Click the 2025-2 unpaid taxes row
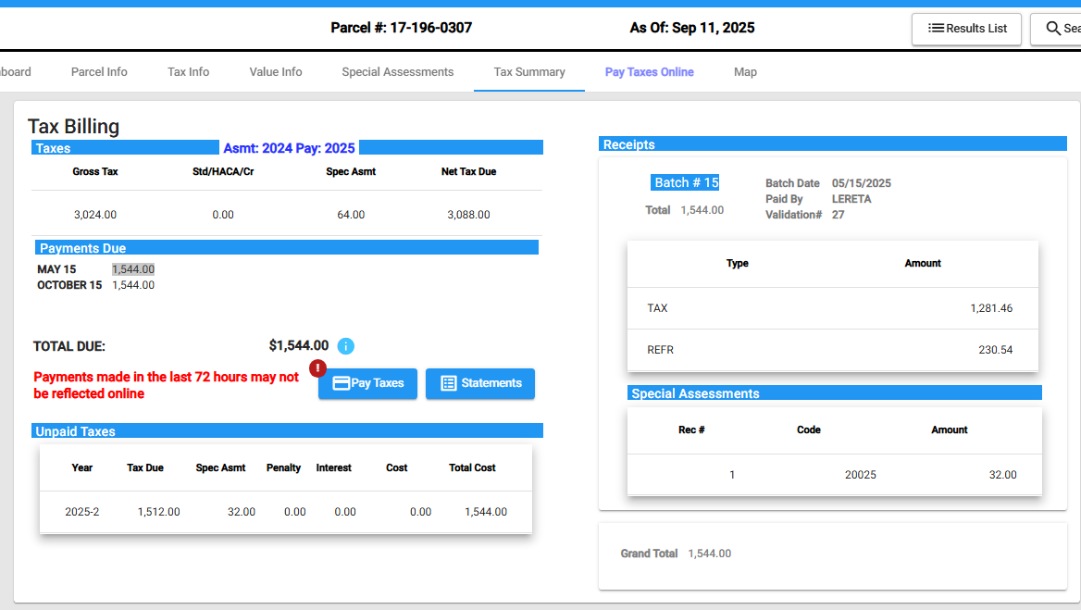The height and width of the screenshot is (610, 1081). tap(285, 512)
